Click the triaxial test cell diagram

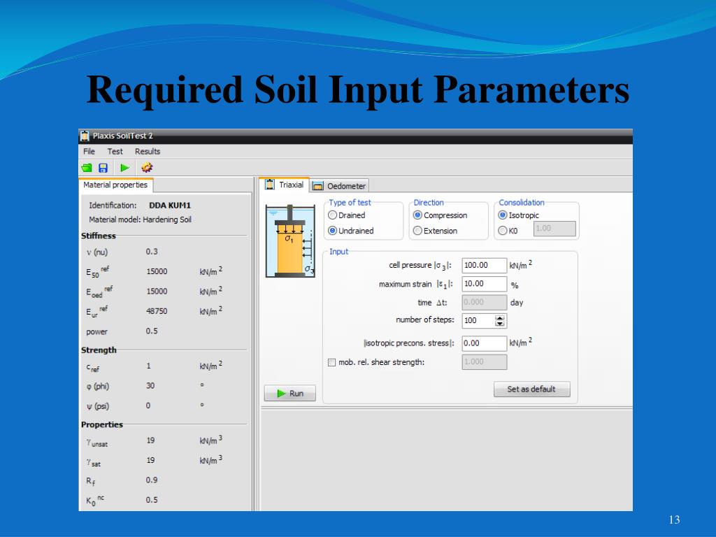[x=290, y=241]
